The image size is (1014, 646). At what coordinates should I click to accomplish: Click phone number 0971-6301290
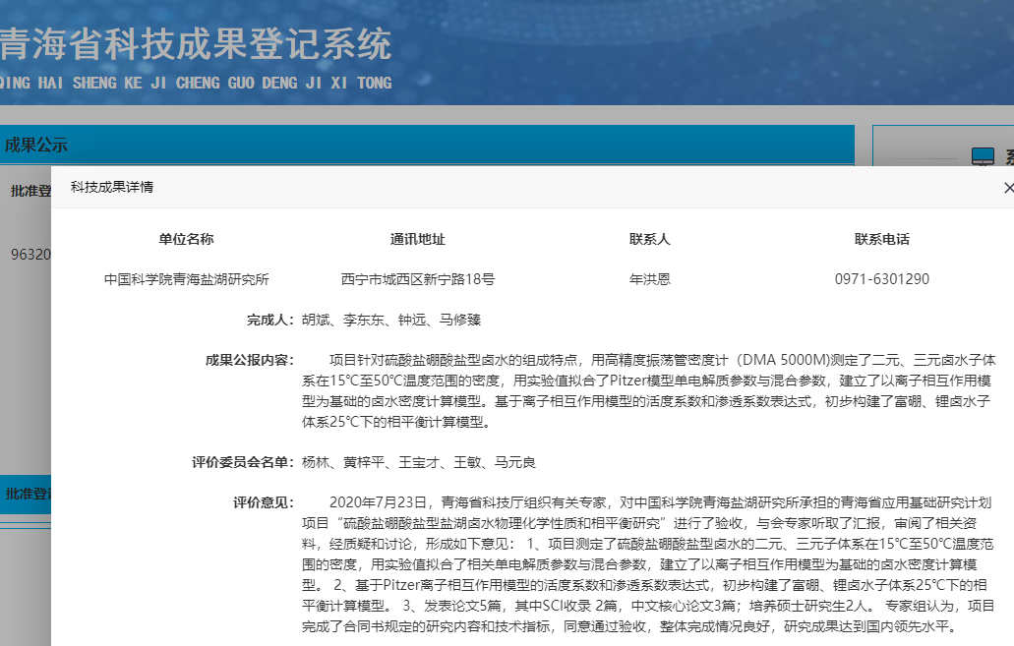tap(881, 279)
